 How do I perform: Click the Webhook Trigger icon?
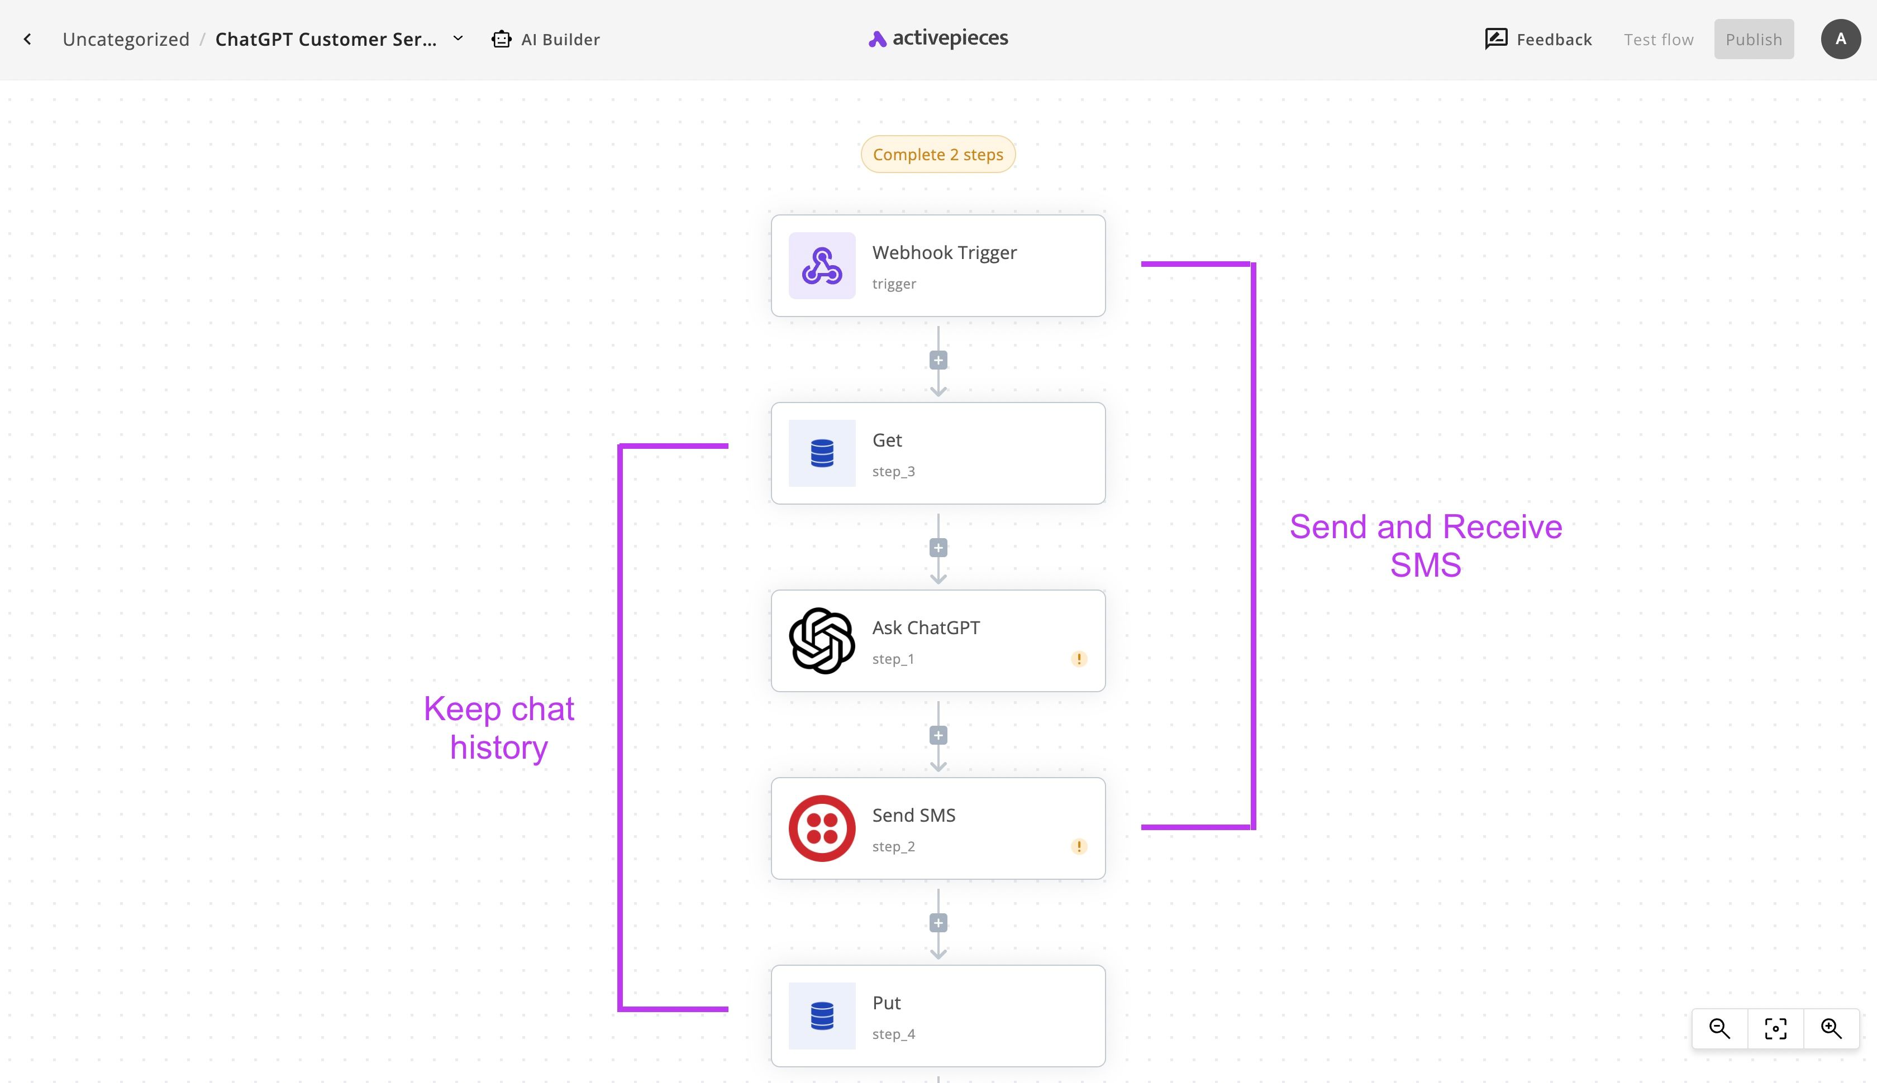[822, 266]
